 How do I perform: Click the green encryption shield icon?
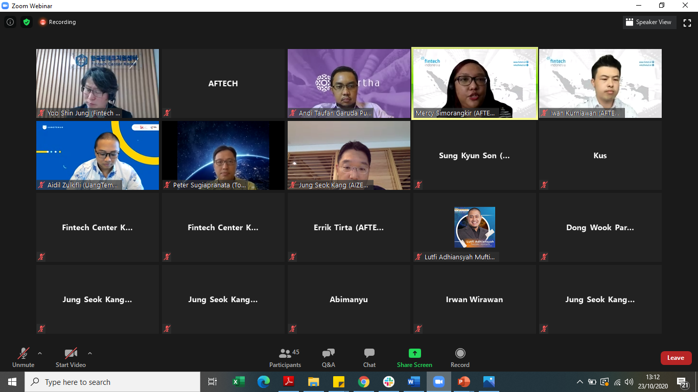(x=27, y=22)
